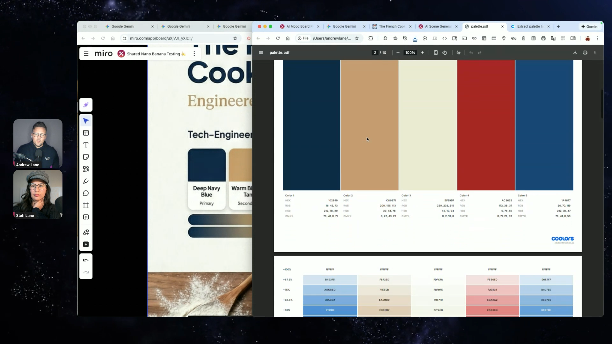Select the frame tool

click(86, 205)
